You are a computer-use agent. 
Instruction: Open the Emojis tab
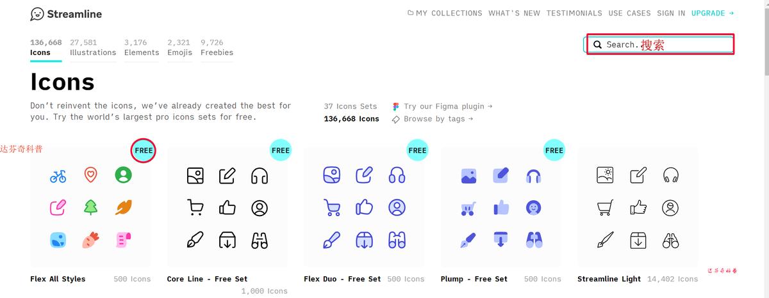pyautogui.click(x=179, y=47)
